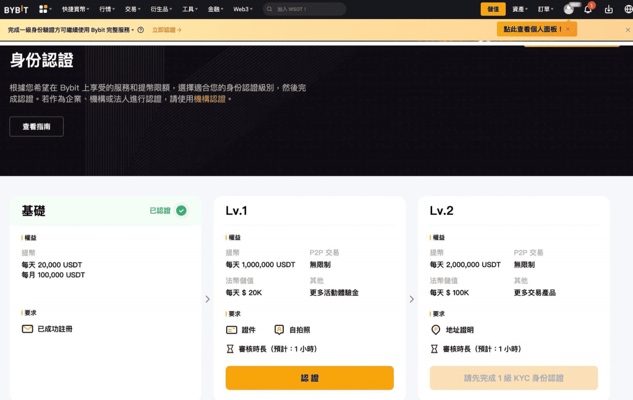Viewport: 633px width, 400px height.
Task: Click the 基礎 card title
Action: pyautogui.click(x=33, y=210)
